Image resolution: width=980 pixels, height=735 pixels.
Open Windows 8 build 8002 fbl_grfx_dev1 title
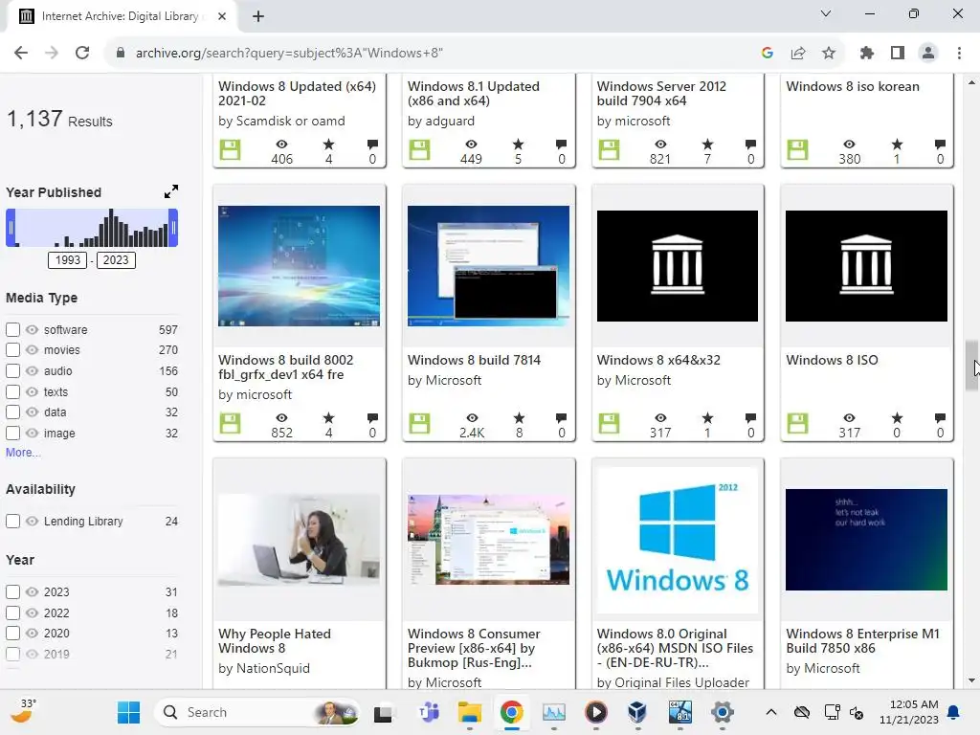285,367
